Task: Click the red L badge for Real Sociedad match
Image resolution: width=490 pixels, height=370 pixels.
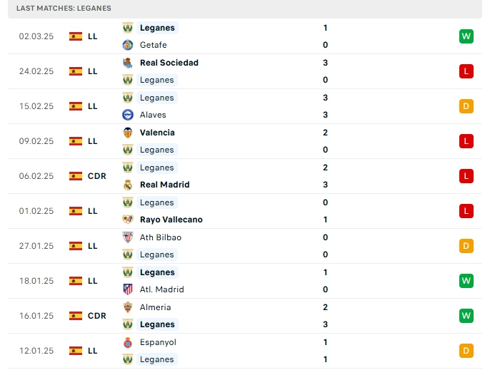Action: click(466, 71)
